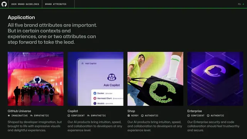247x139 pixels.
Task: Open the Enterprise purple stack image
Action: point(215,79)
